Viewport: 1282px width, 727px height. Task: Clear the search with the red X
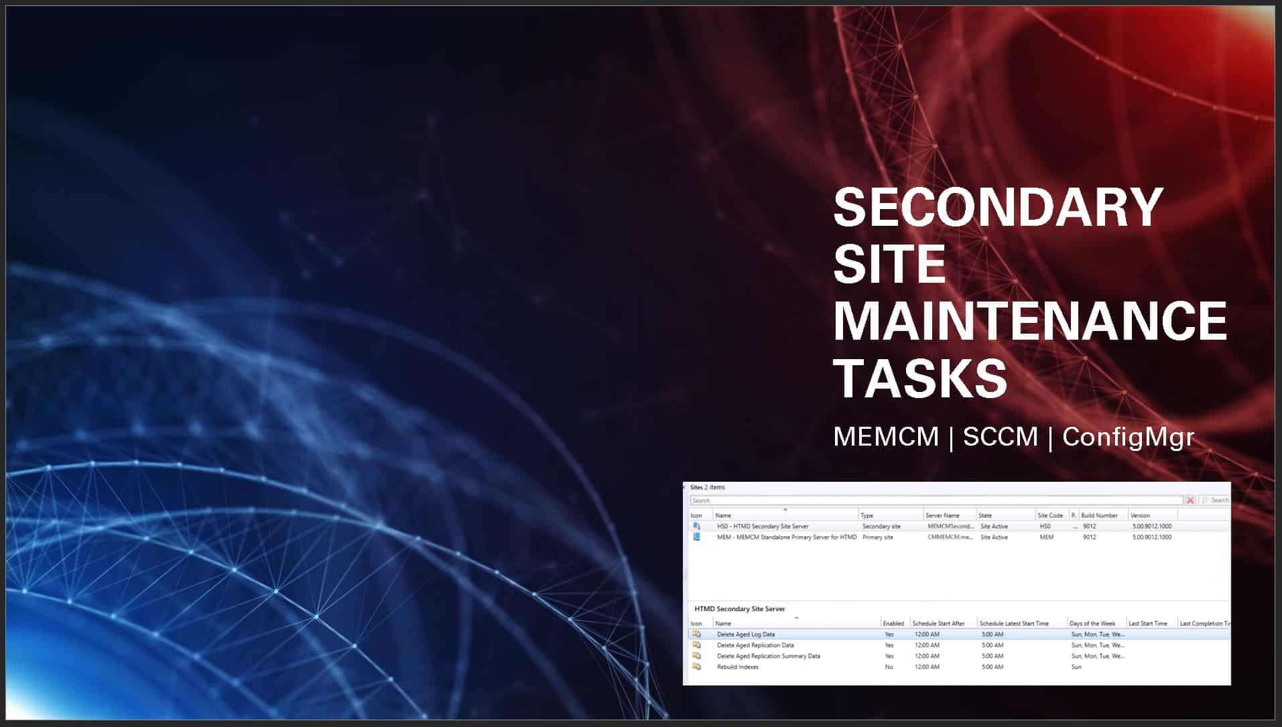coord(1190,501)
